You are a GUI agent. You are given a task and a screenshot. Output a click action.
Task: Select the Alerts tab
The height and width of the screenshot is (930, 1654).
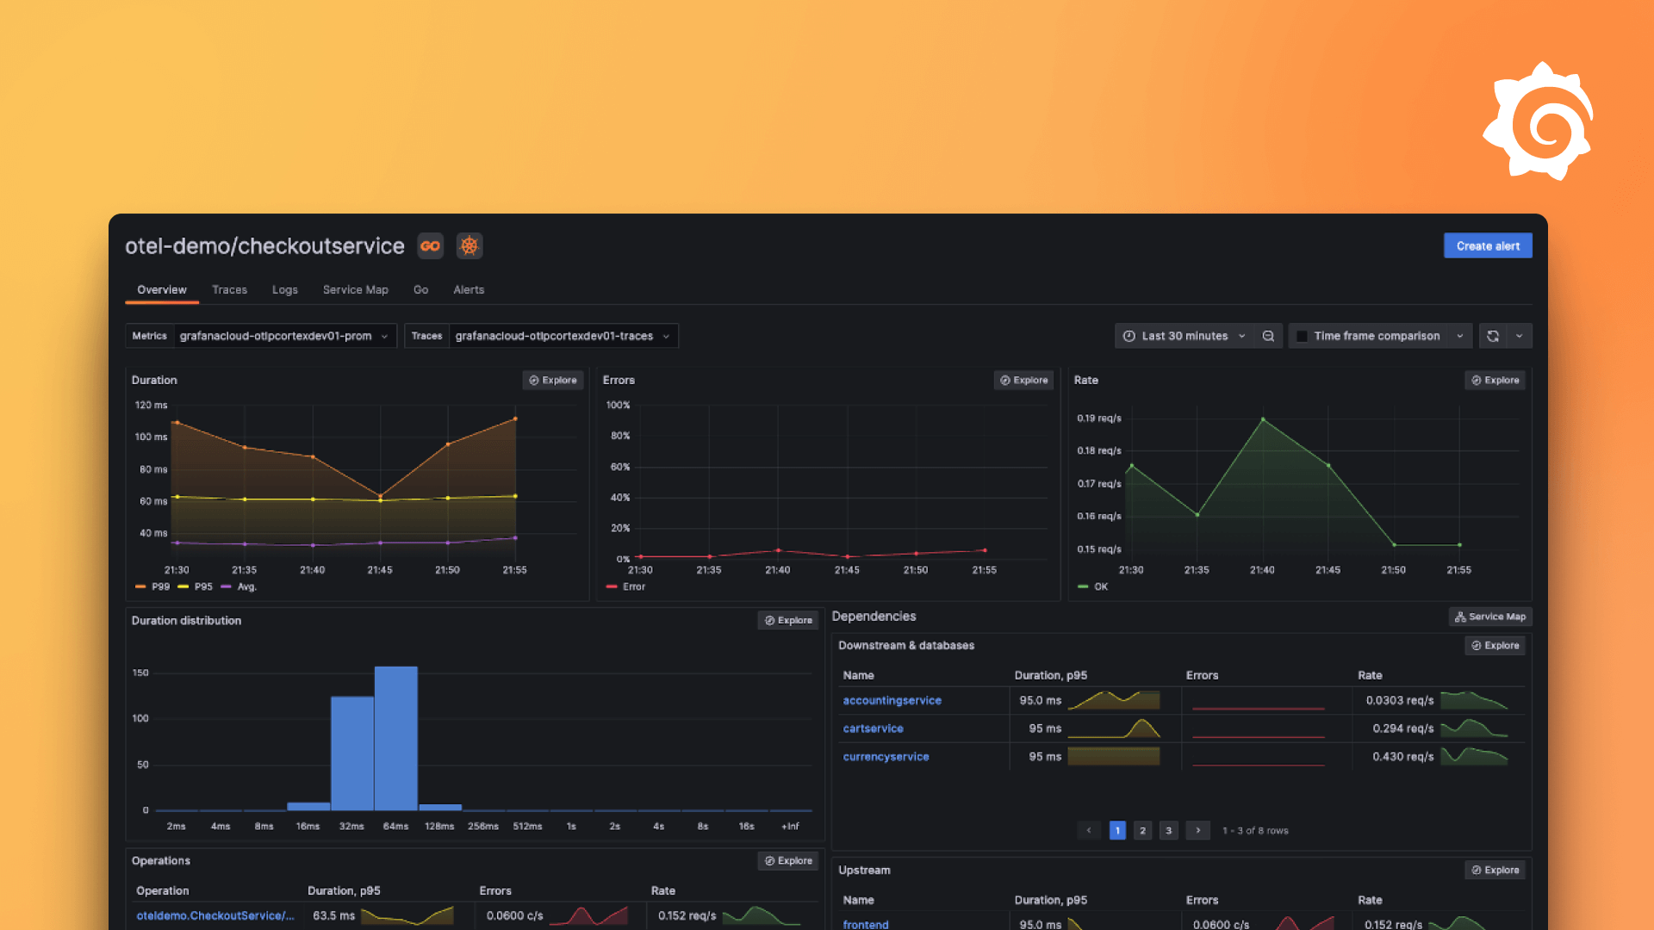468,289
